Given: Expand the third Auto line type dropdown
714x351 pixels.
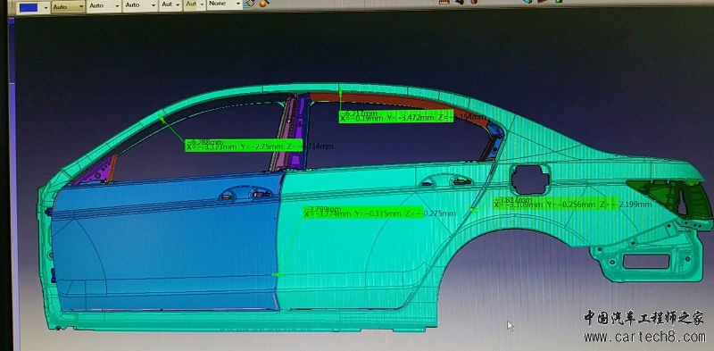Looking at the screenshot, I should [x=140, y=5].
